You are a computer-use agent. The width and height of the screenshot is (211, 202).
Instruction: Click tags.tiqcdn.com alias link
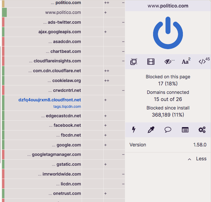click(67, 106)
